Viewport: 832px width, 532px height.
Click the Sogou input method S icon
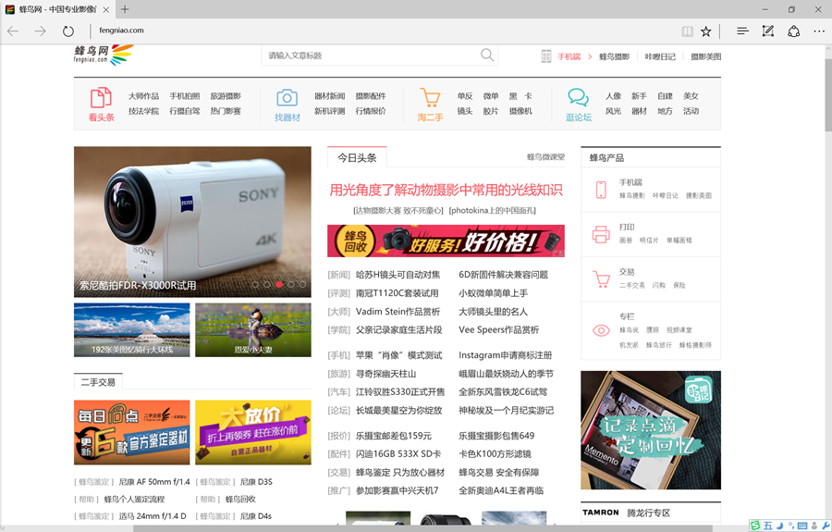pyautogui.click(x=755, y=526)
